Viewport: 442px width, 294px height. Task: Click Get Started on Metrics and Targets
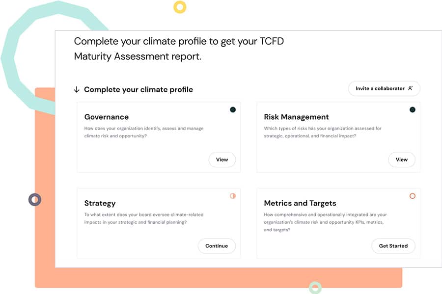click(x=393, y=246)
